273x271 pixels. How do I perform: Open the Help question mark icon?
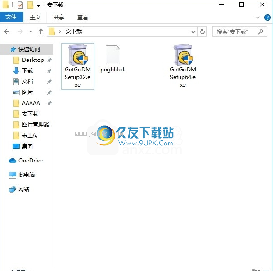(x=267, y=17)
